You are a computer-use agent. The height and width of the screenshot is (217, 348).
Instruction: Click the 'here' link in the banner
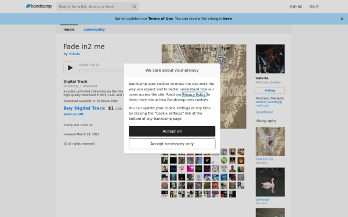pos(227,19)
